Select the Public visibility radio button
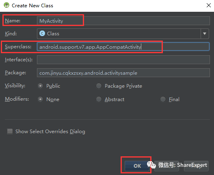Viewport: 214px width, 175px height. click(x=40, y=86)
